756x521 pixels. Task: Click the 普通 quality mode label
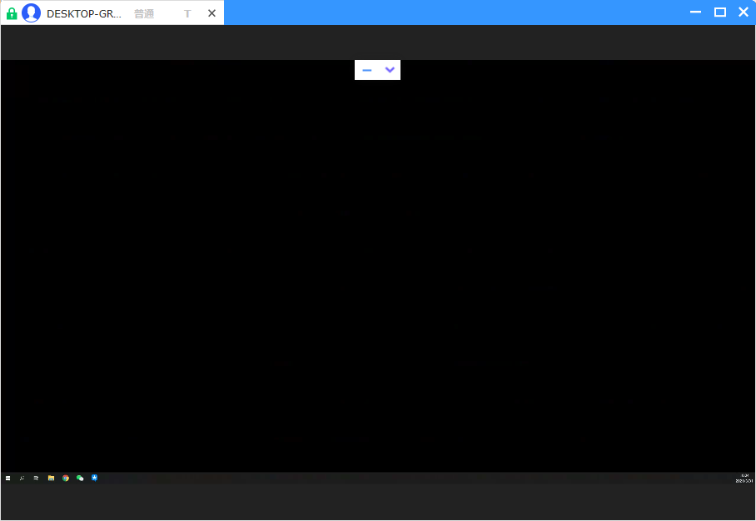point(144,13)
